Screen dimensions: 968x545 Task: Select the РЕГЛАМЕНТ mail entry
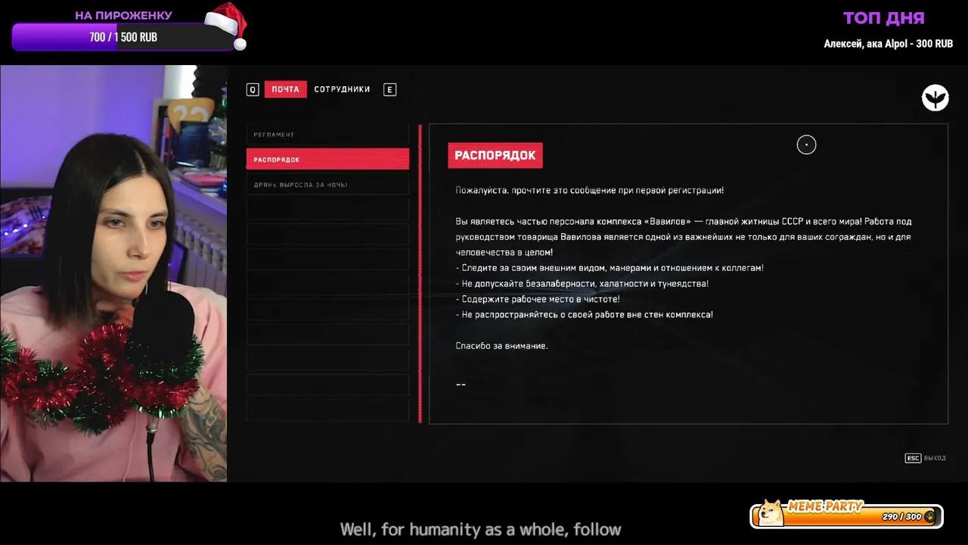(327, 134)
